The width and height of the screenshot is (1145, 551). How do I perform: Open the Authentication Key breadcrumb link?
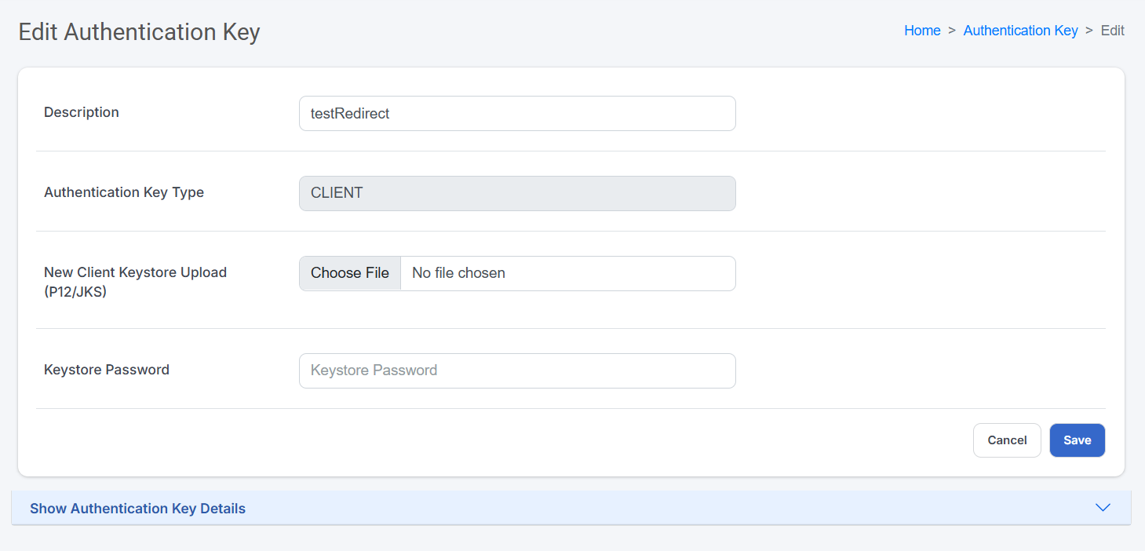tap(1020, 30)
